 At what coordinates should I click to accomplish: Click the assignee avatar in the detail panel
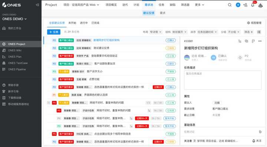pyautogui.click(x=187, y=58)
